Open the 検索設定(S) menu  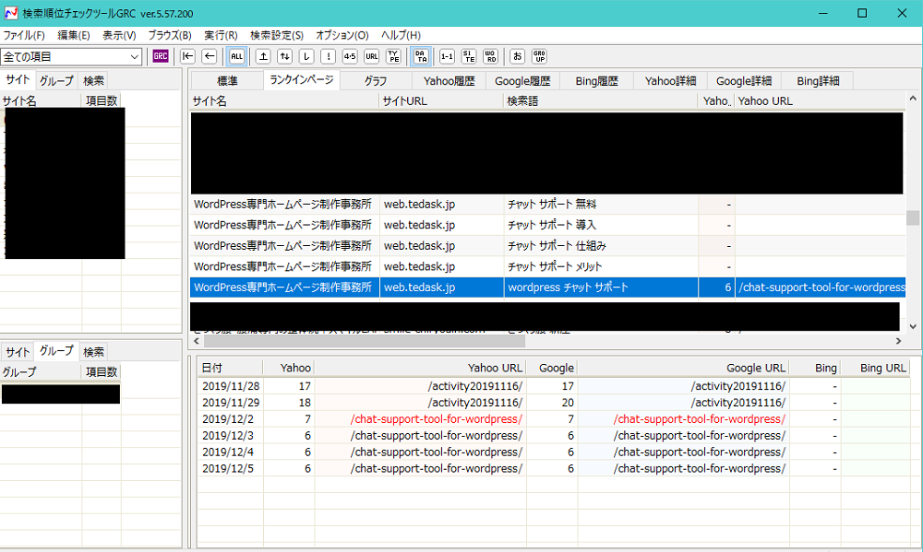pos(277,35)
